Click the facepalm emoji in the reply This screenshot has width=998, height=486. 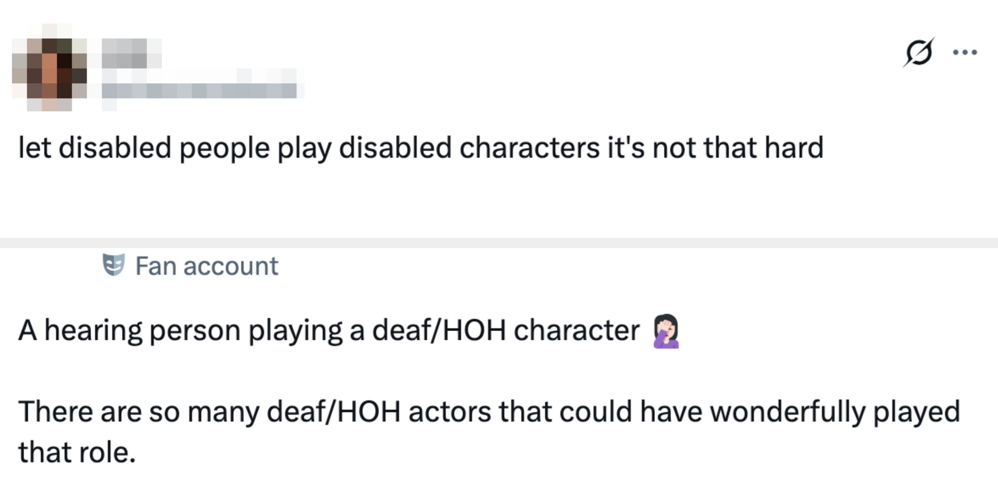pyautogui.click(x=666, y=331)
